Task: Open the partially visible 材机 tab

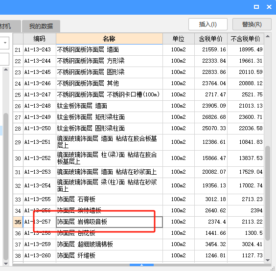Action: (x=10, y=26)
